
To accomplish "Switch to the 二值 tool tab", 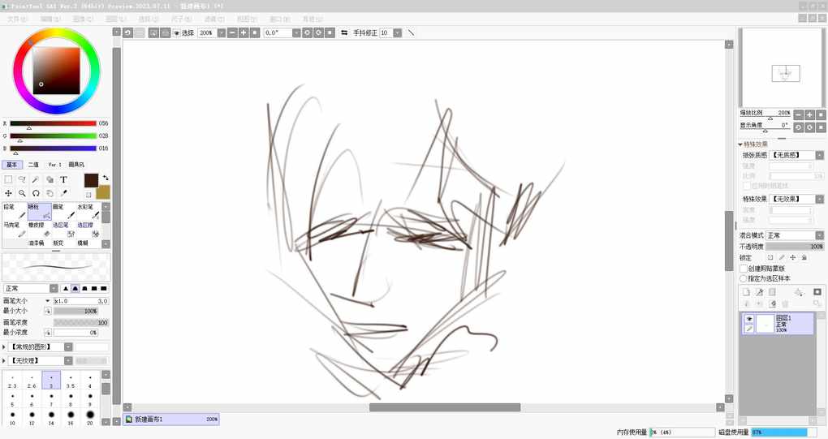I will click(x=33, y=165).
